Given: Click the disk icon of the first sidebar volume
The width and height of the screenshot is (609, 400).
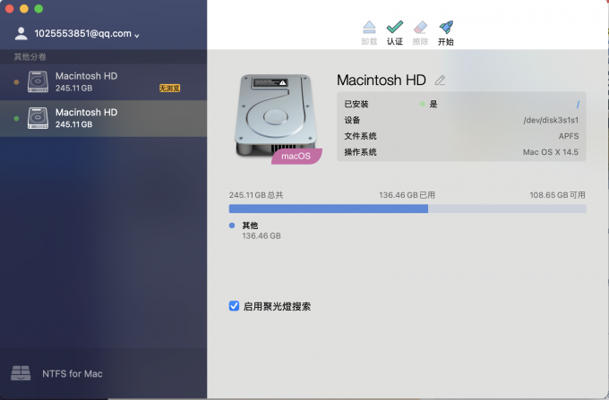Looking at the screenshot, I should click(38, 81).
